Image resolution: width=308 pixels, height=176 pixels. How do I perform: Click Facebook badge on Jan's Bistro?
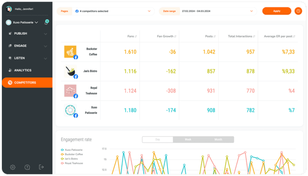pyautogui.click(x=76, y=77)
